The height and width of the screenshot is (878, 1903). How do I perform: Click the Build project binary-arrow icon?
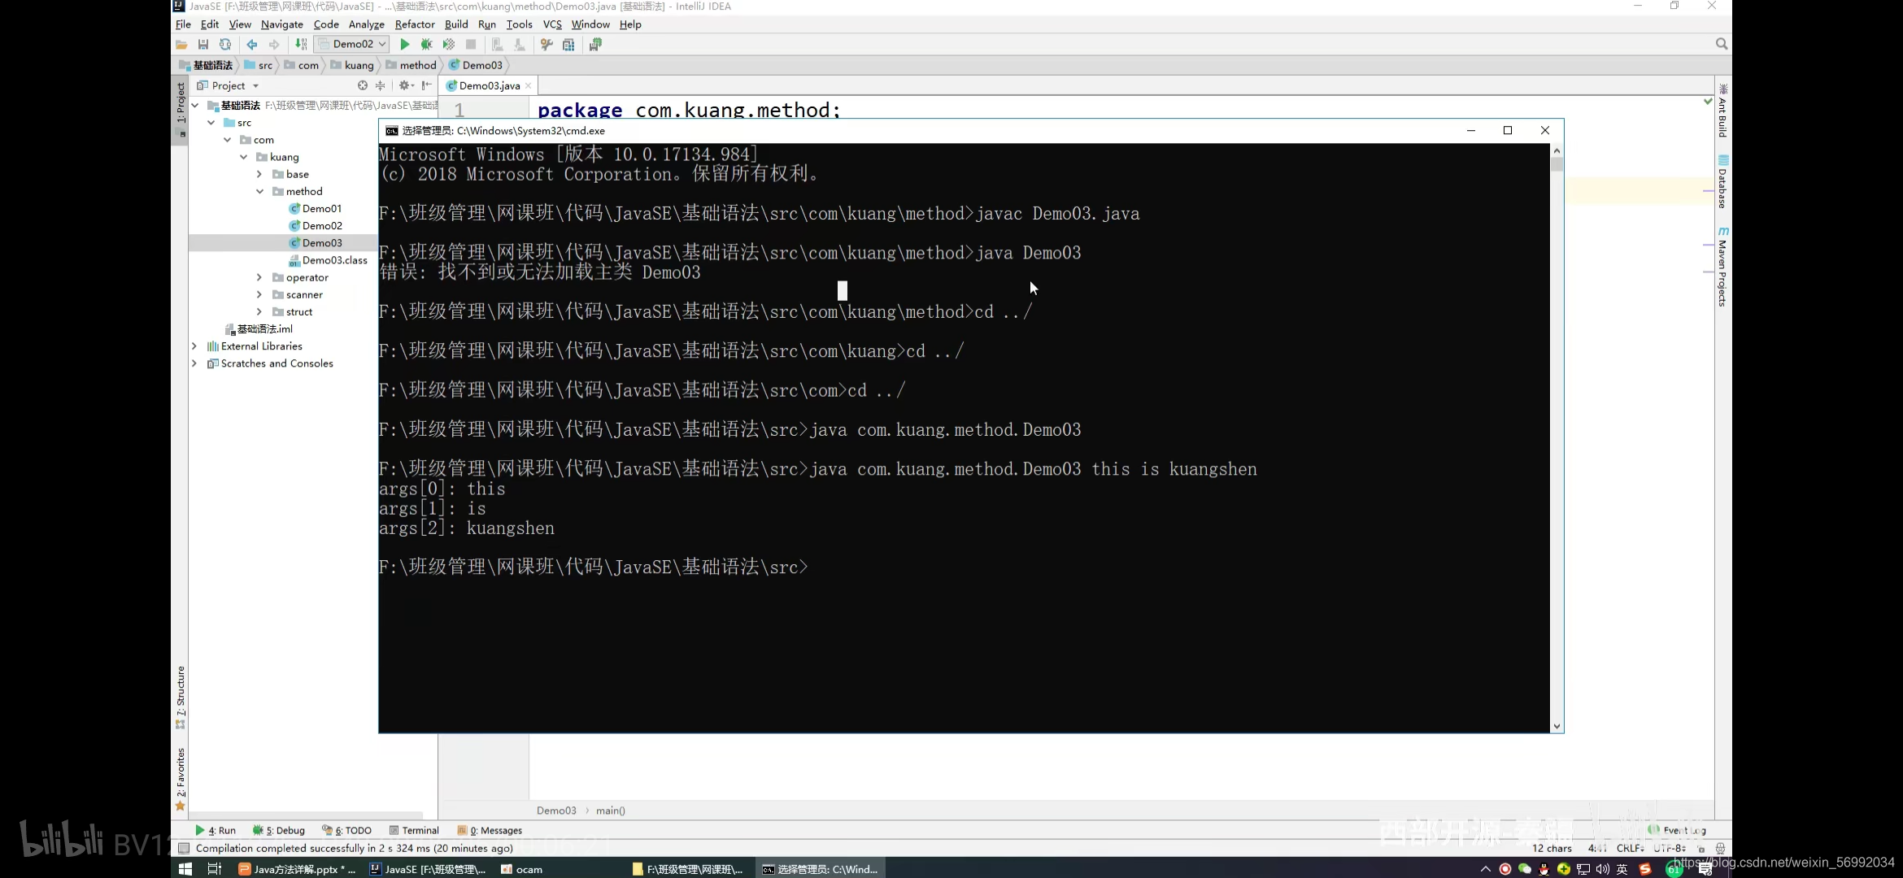pyautogui.click(x=301, y=45)
